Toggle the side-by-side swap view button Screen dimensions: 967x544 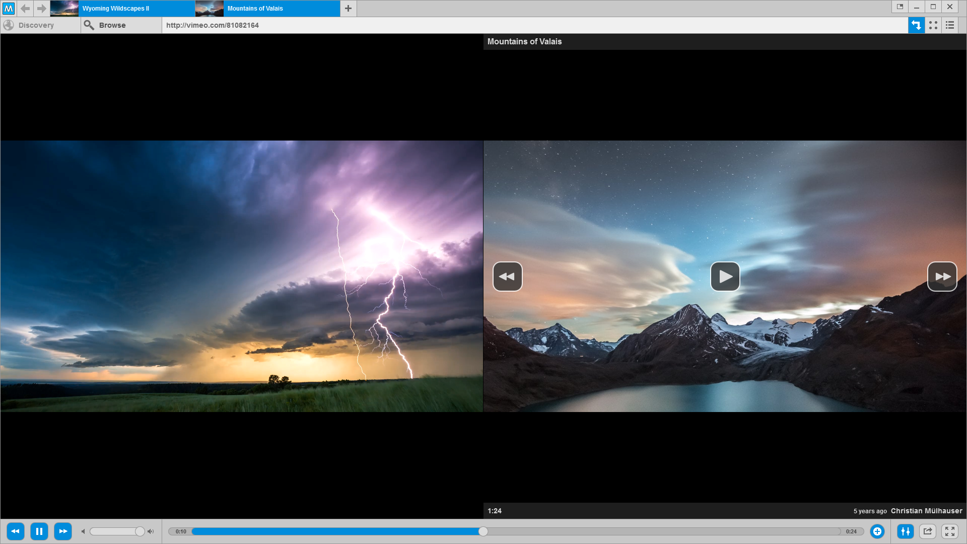[x=916, y=25]
